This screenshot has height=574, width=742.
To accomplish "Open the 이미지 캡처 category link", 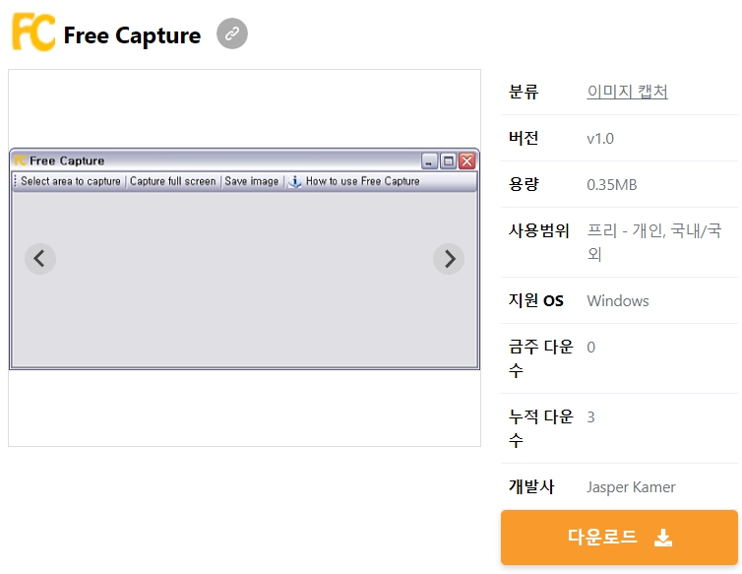I will pyautogui.click(x=627, y=92).
